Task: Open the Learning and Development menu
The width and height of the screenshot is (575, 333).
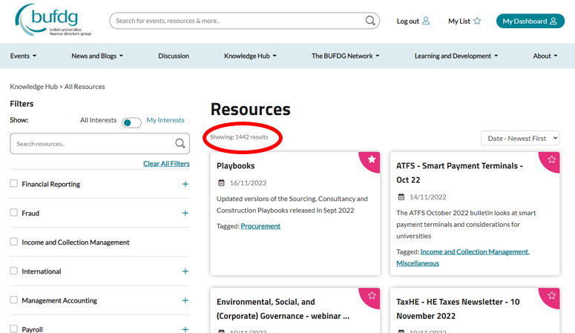Action: (456, 56)
